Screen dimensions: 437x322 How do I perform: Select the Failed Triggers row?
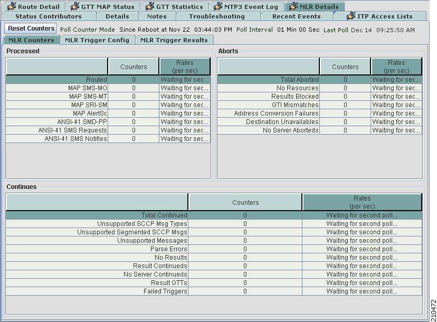click(214, 291)
